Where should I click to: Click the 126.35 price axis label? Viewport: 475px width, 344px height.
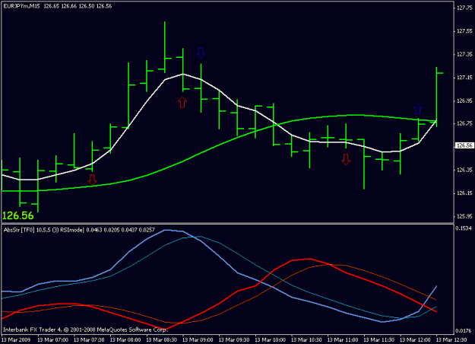click(464, 170)
